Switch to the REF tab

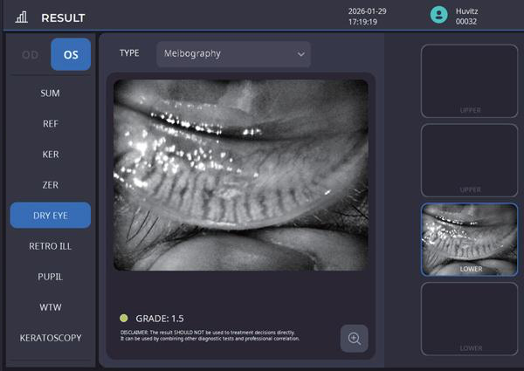(50, 124)
